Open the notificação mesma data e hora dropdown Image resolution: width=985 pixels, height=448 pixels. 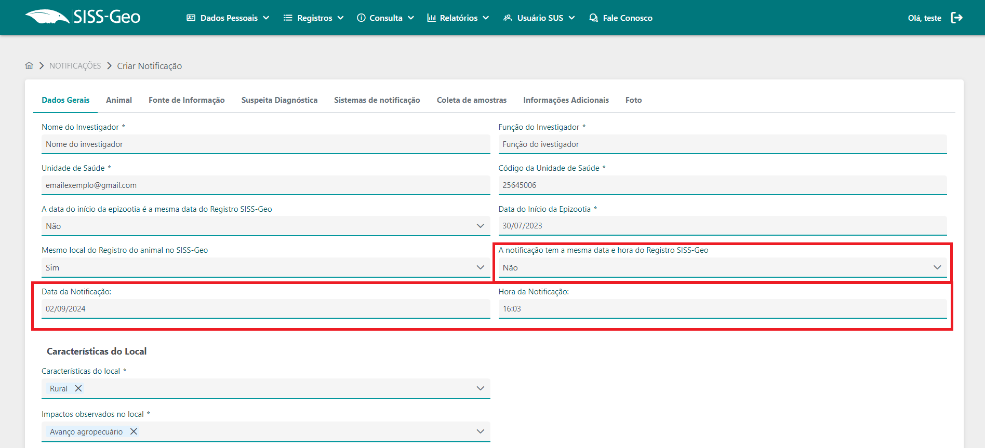(x=722, y=267)
